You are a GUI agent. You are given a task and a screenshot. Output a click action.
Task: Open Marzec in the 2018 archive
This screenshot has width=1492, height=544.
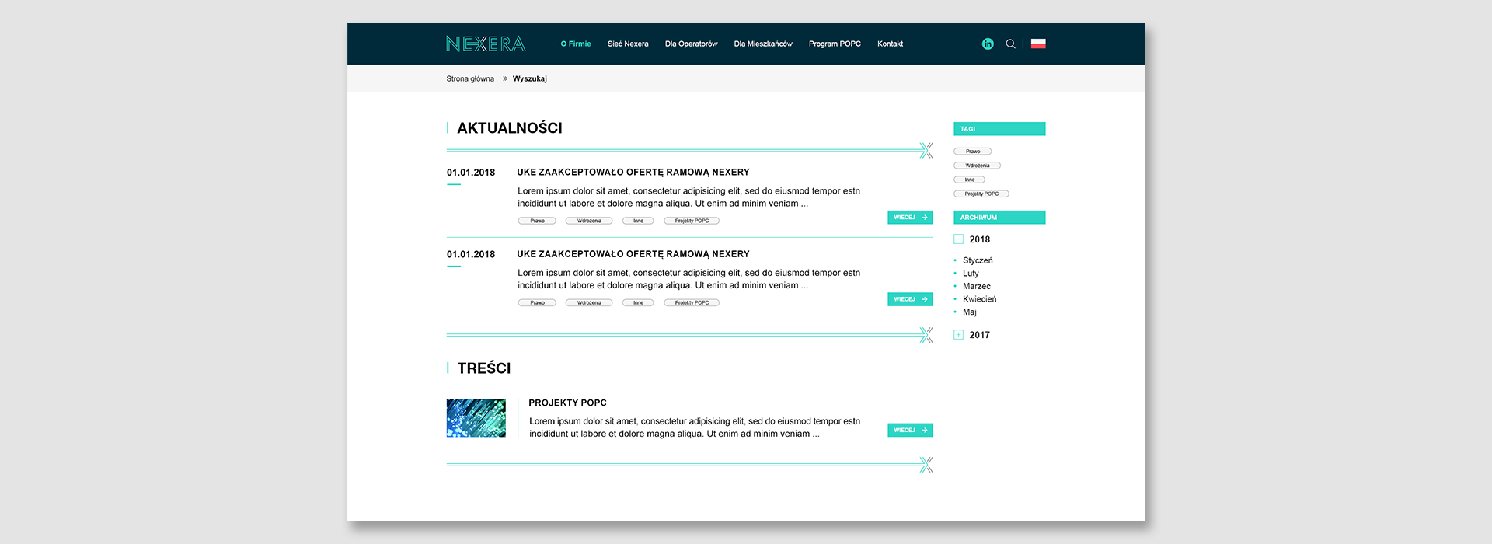click(977, 286)
